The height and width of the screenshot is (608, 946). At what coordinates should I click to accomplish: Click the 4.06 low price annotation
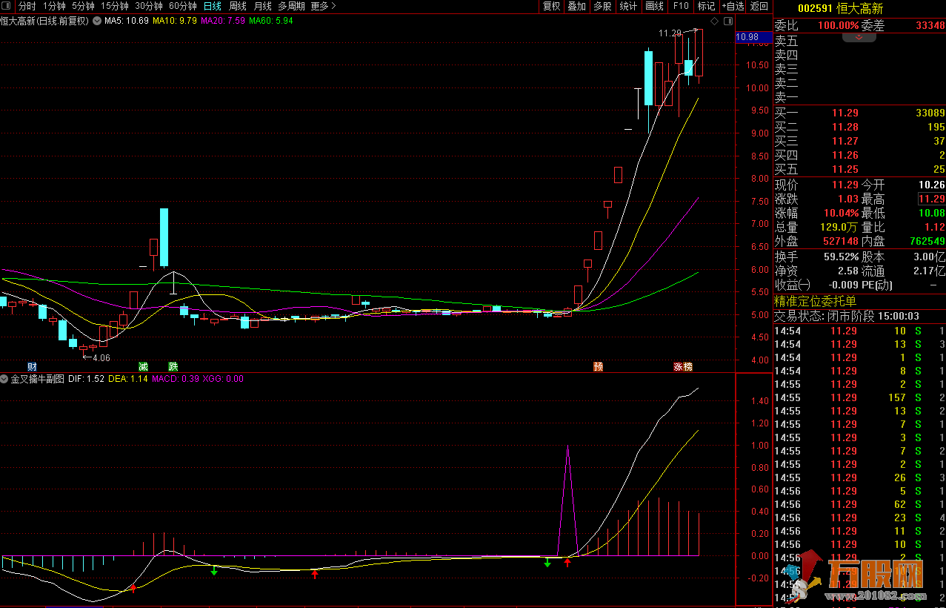pyautogui.click(x=96, y=357)
